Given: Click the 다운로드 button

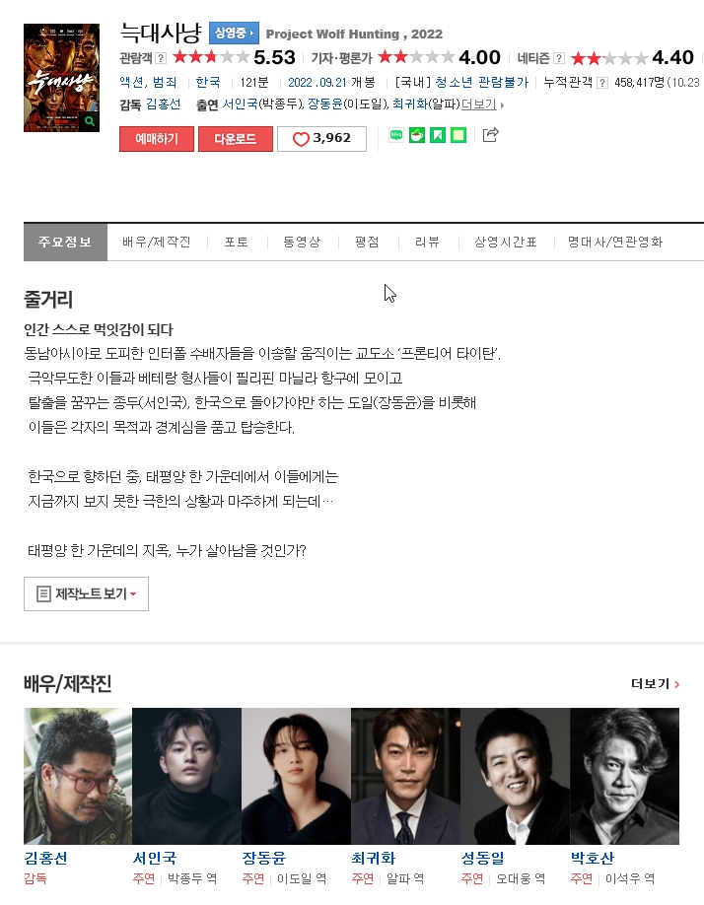Looking at the screenshot, I should 236,139.
